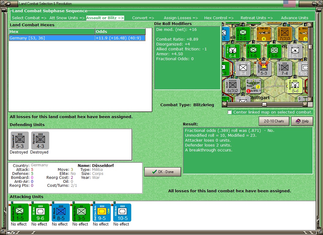Viewport: 323px width, 235px height.
Task: Click 'Unmodified roll = 10, Modified = 23.' line
Action: click(x=221, y=135)
